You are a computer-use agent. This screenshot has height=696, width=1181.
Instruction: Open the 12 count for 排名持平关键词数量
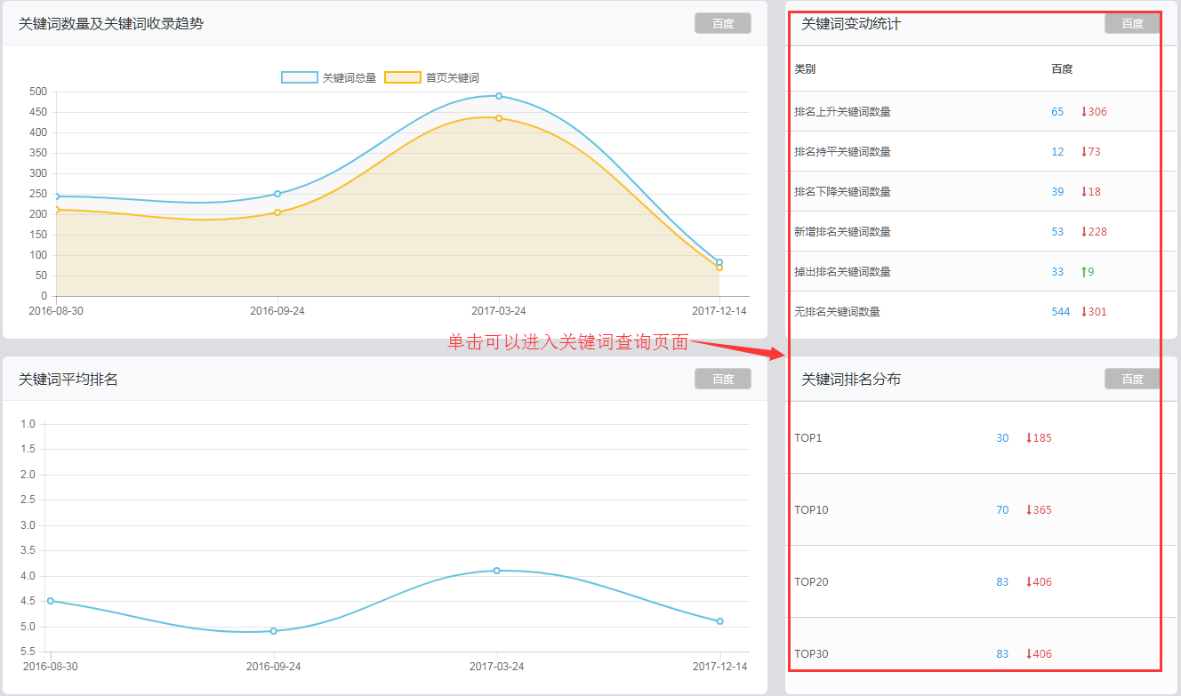(x=1057, y=152)
